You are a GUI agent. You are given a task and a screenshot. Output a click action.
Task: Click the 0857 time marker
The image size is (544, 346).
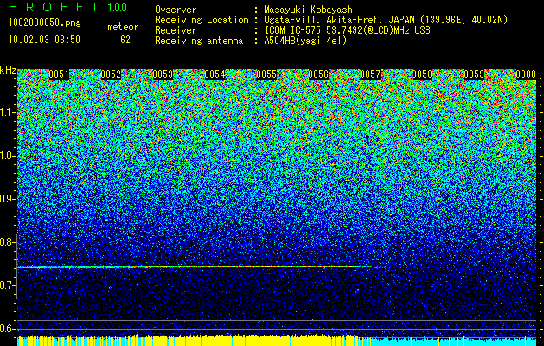click(x=370, y=74)
